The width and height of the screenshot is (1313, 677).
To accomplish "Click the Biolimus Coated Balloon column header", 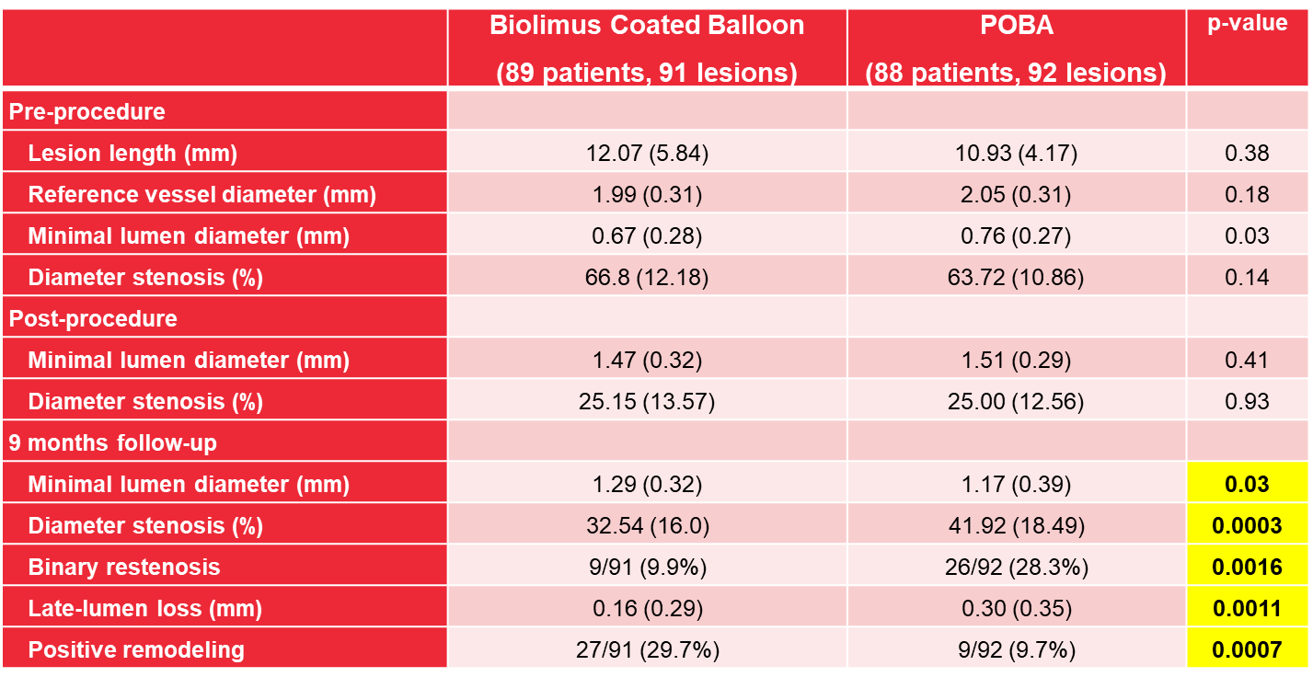I will pyautogui.click(x=647, y=49).
